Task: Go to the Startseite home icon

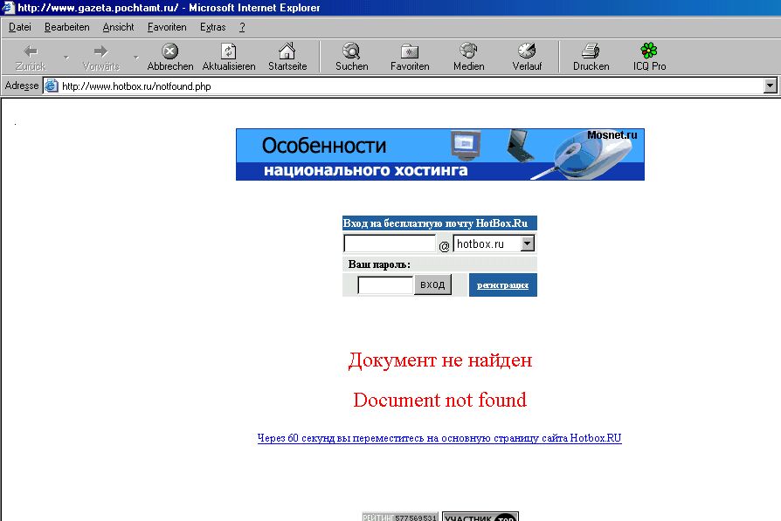Action: point(287,58)
